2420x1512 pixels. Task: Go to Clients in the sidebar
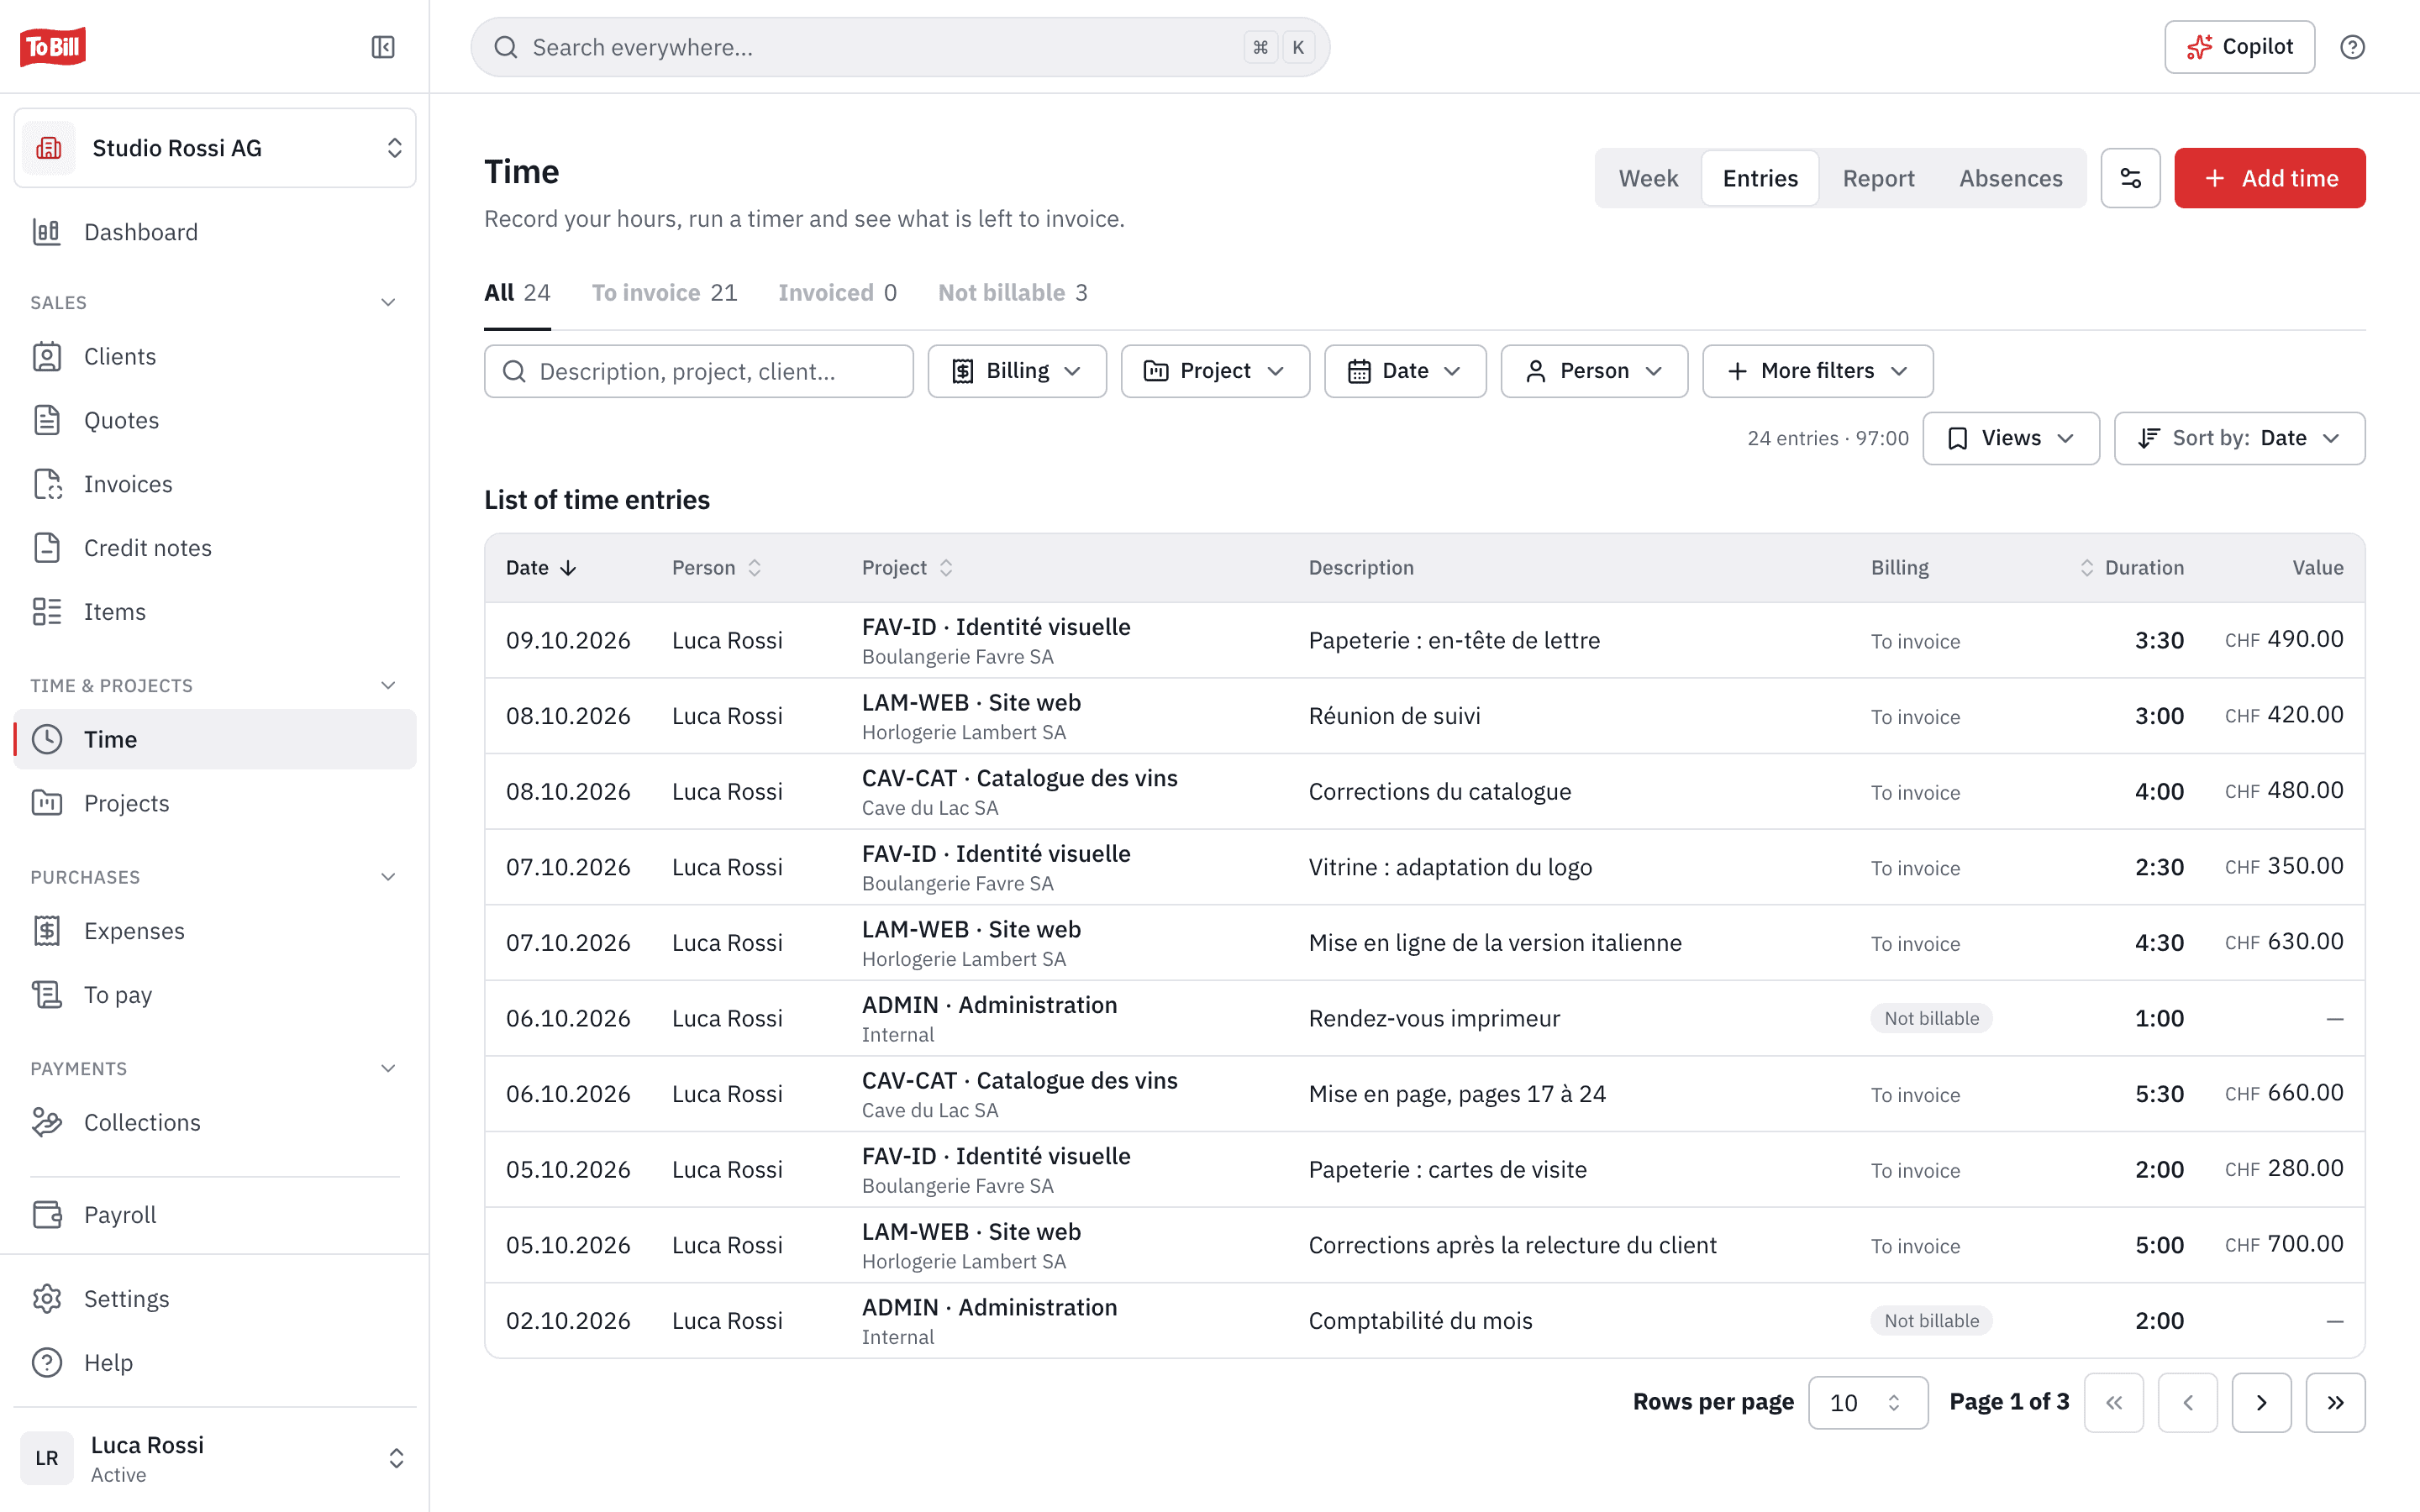click(215, 356)
